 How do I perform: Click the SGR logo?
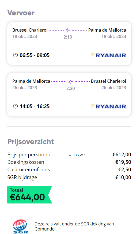pyautogui.click(x=20, y=226)
